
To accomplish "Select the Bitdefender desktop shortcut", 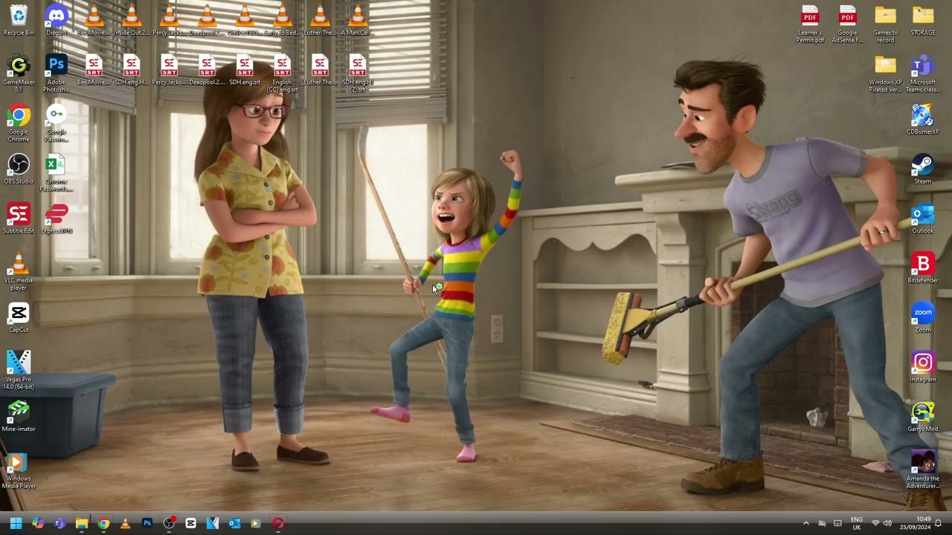I will coord(923,267).
